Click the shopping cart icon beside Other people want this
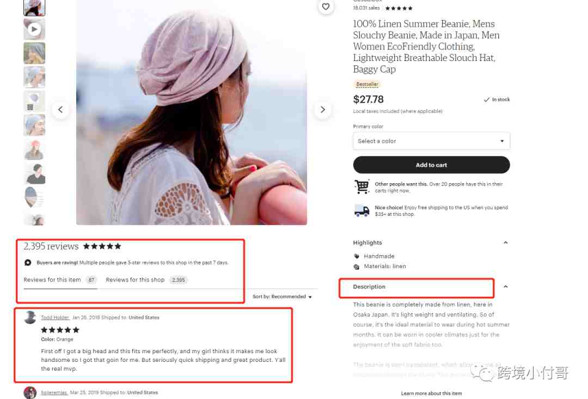 click(x=362, y=186)
